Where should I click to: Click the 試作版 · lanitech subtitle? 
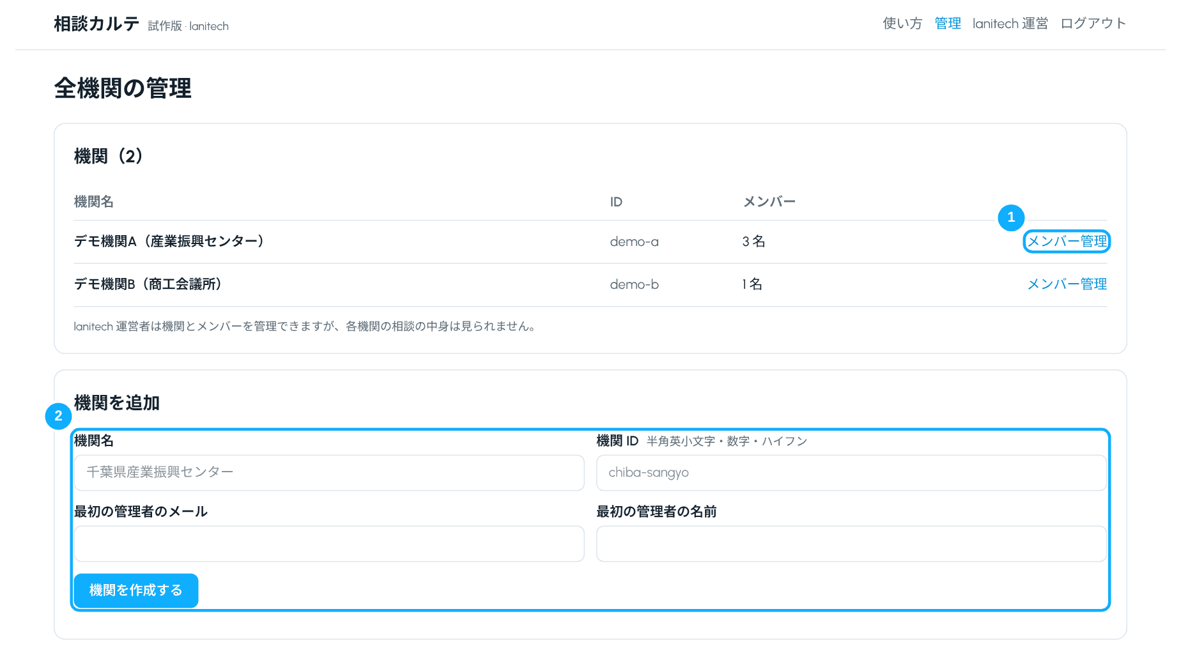coord(188,26)
